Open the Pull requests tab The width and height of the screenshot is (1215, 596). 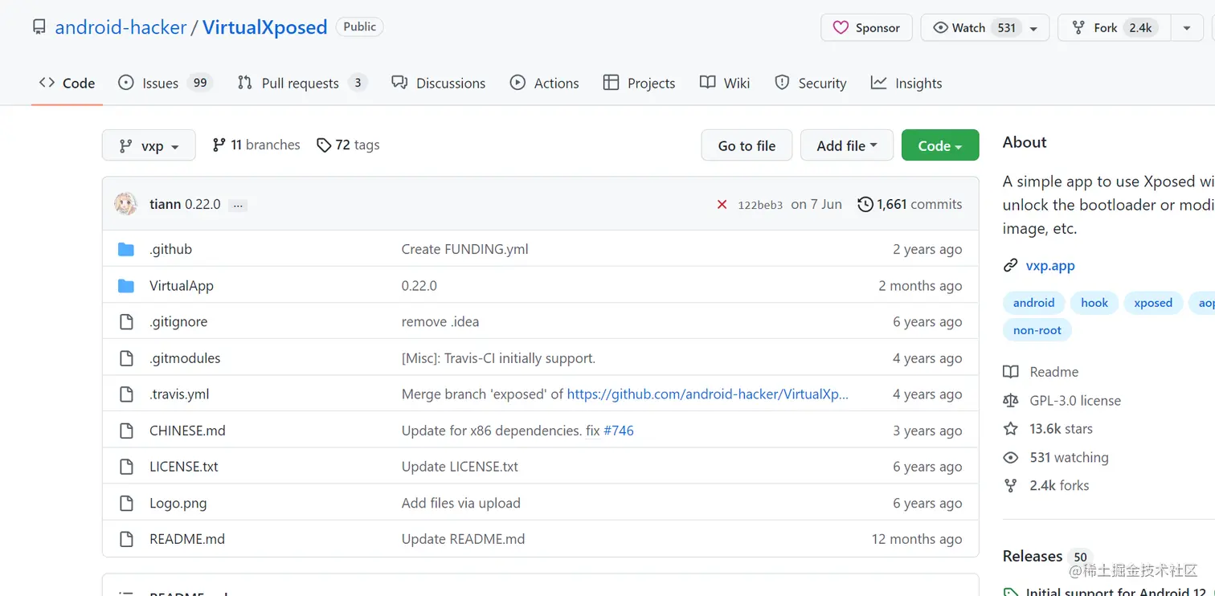pos(302,83)
